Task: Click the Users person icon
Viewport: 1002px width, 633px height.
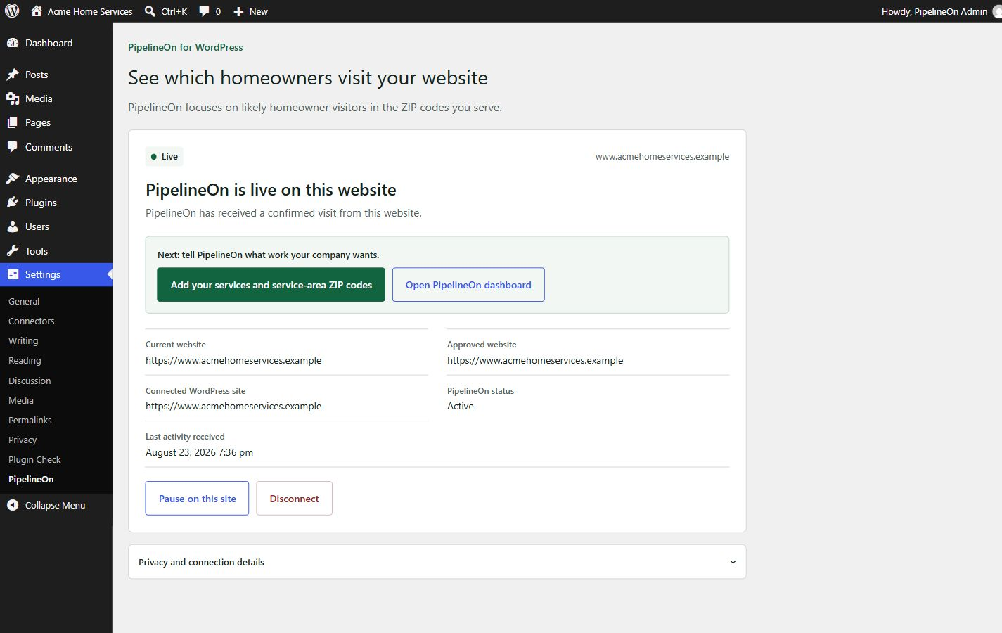Action: (x=13, y=226)
